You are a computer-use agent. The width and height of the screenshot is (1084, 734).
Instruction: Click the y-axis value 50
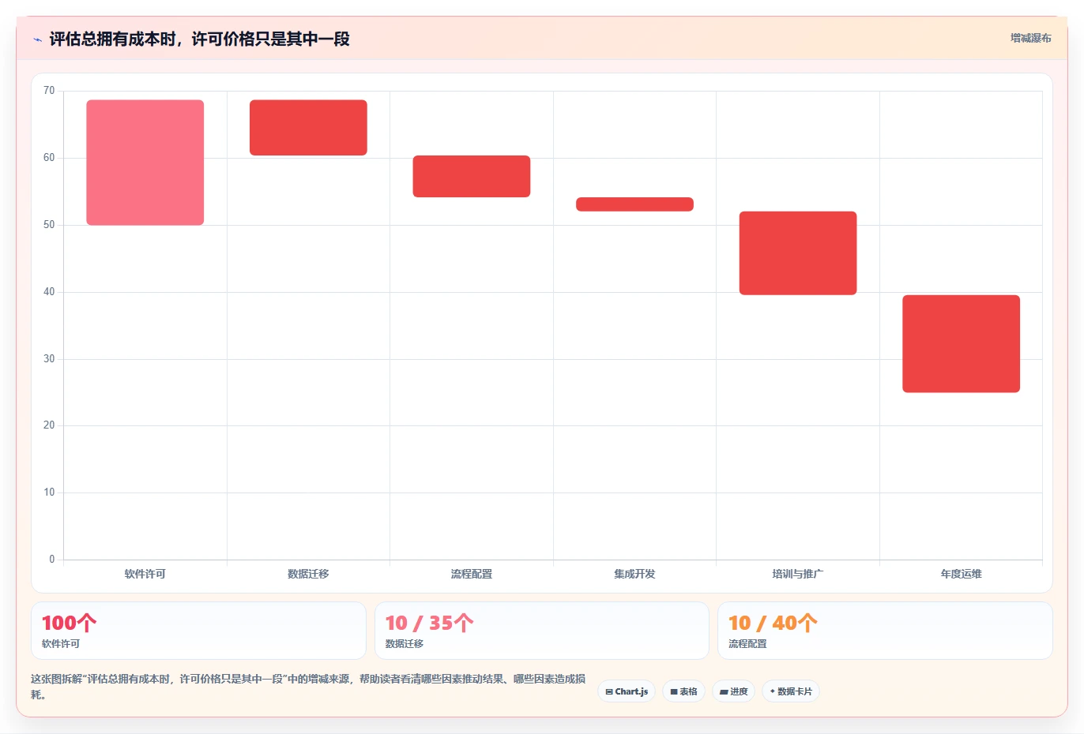click(49, 225)
